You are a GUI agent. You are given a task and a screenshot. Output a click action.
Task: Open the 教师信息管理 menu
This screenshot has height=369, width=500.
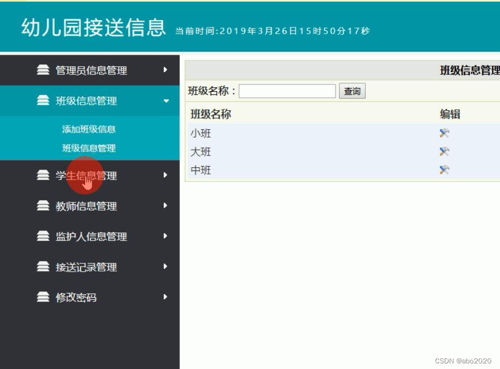pos(89,206)
